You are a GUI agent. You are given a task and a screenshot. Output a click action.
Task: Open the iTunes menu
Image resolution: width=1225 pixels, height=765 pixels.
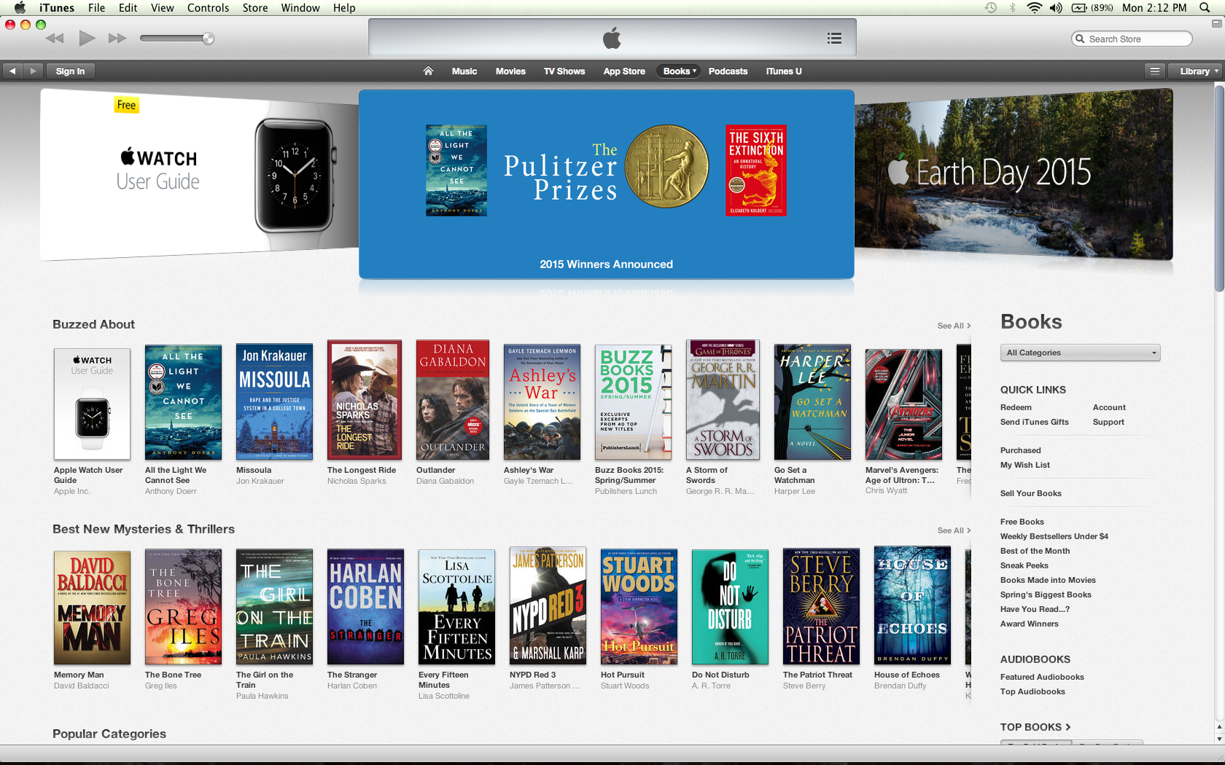(x=57, y=8)
